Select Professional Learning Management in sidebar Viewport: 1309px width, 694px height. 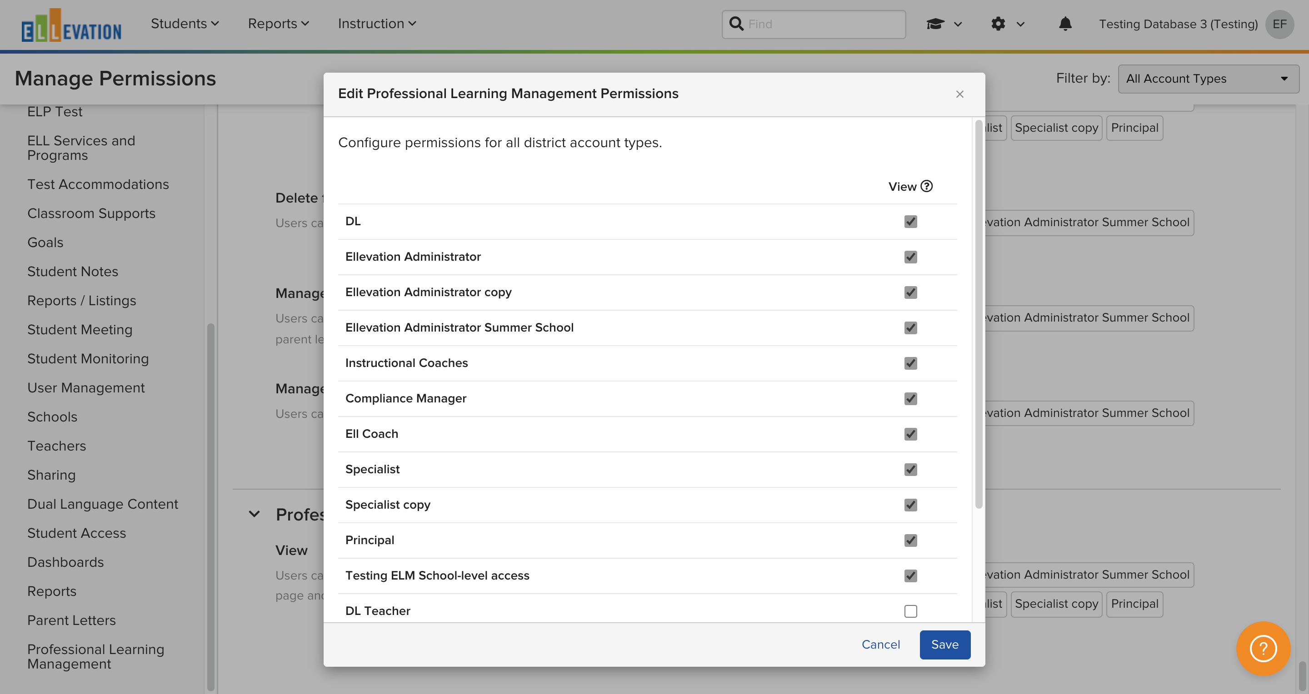(95, 656)
